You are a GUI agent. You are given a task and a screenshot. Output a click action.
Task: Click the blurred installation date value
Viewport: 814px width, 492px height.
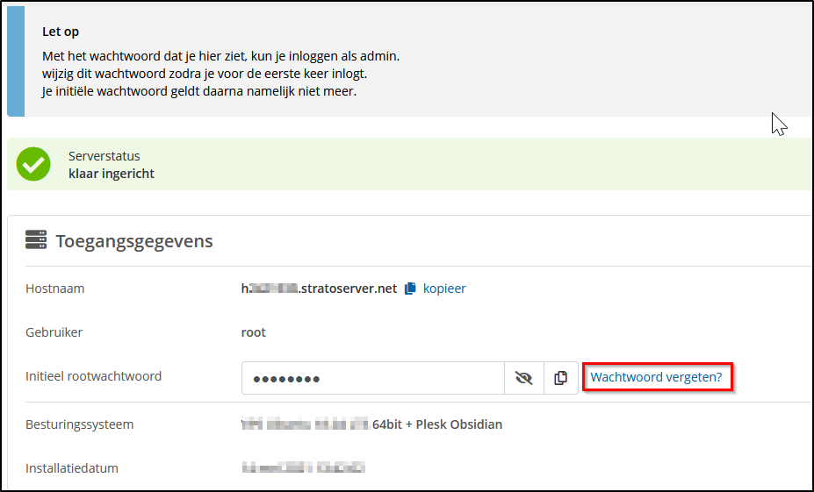[303, 468]
